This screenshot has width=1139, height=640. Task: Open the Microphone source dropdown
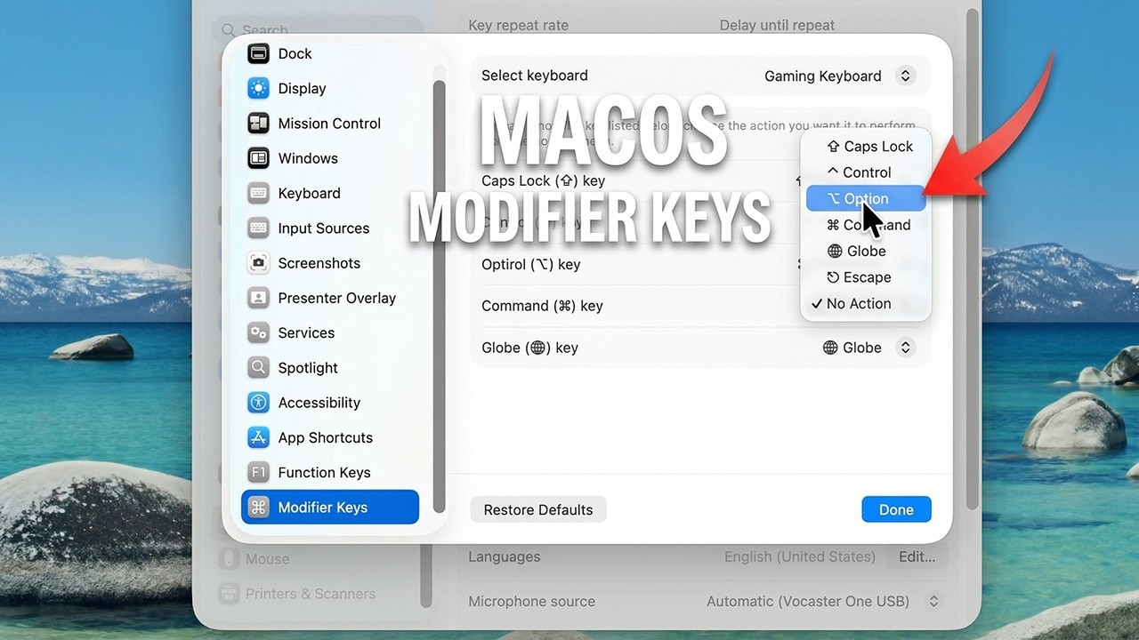(x=933, y=602)
